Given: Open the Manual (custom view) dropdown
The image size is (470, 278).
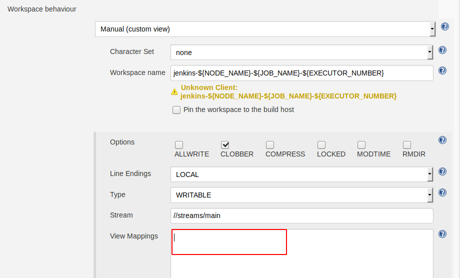Looking at the screenshot, I should coord(265,29).
